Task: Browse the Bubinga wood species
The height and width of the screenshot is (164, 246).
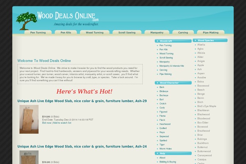Action: (x=202, y=139)
